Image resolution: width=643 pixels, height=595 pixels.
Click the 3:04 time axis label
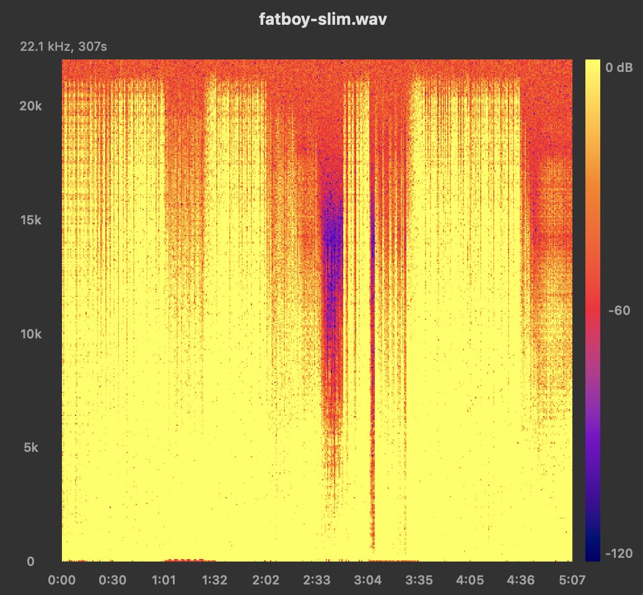(x=368, y=580)
